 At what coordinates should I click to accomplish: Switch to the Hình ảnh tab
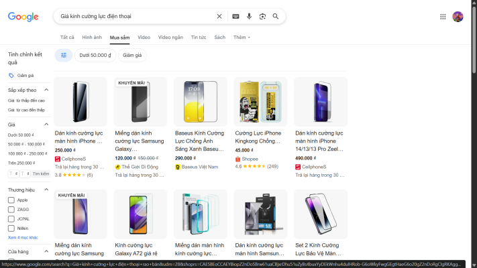click(x=92, y=38)
